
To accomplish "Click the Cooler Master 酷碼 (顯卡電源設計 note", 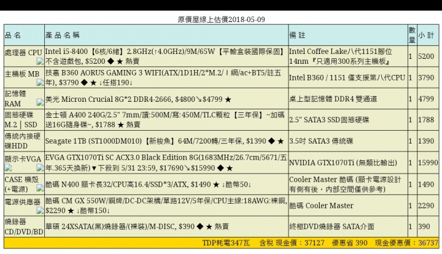I will pyautogui.click(x=345, y=184).
